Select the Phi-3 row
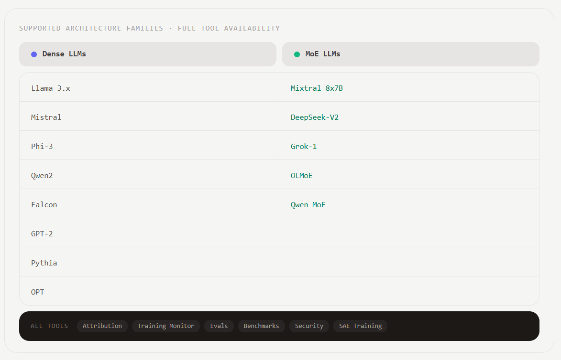Screen dimensions: 561x360 (x=149, y=145)
